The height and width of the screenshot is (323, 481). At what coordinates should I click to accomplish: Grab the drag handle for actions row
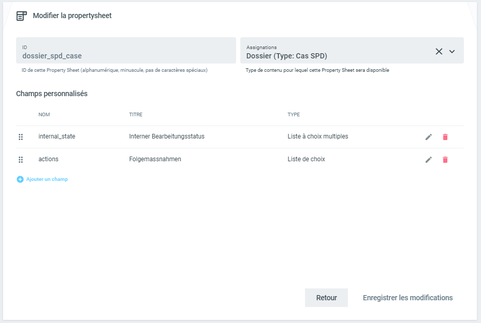(x=21, y=160)
